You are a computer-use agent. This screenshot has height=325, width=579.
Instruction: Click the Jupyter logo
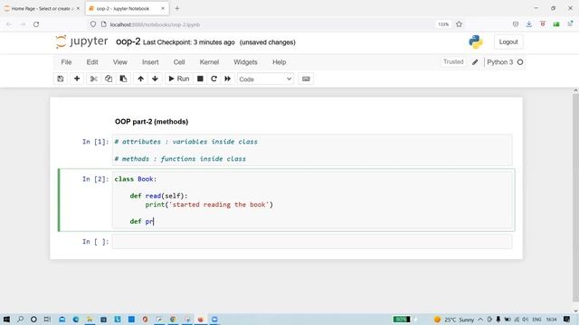click(x=81, y=42)
